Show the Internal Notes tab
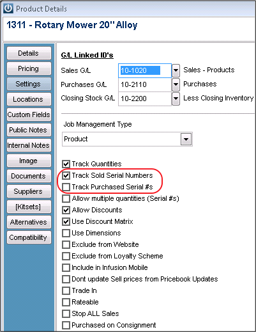Viewport: 256px width, 332px height. tap(29, 145)
